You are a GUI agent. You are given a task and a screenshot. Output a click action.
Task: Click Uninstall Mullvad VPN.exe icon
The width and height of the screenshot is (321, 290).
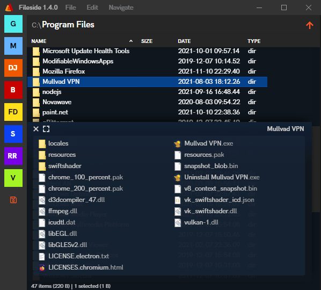click(x=178, y=178)
